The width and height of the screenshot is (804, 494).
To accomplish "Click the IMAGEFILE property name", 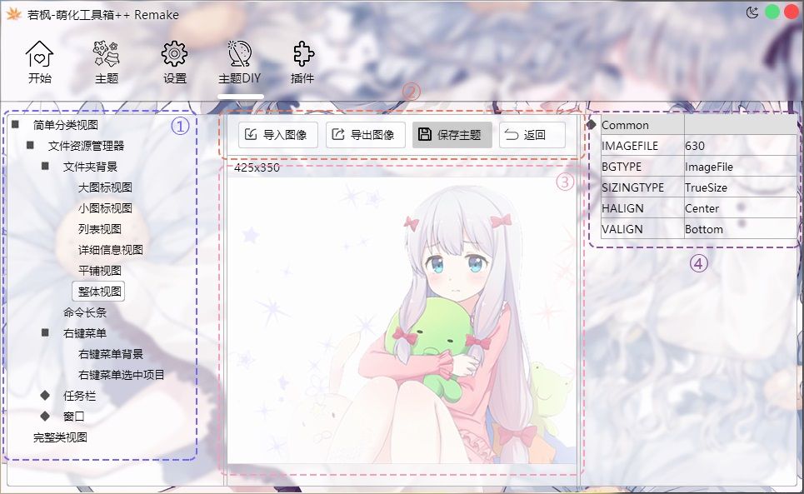I will (x=630, y=146).
